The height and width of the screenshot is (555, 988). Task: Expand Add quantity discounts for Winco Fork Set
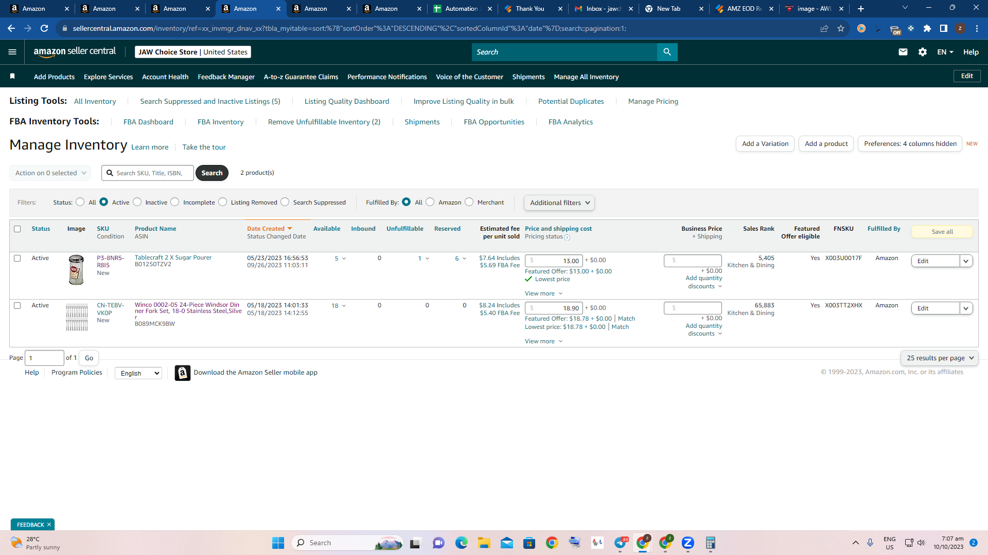(x=703, y=330)
